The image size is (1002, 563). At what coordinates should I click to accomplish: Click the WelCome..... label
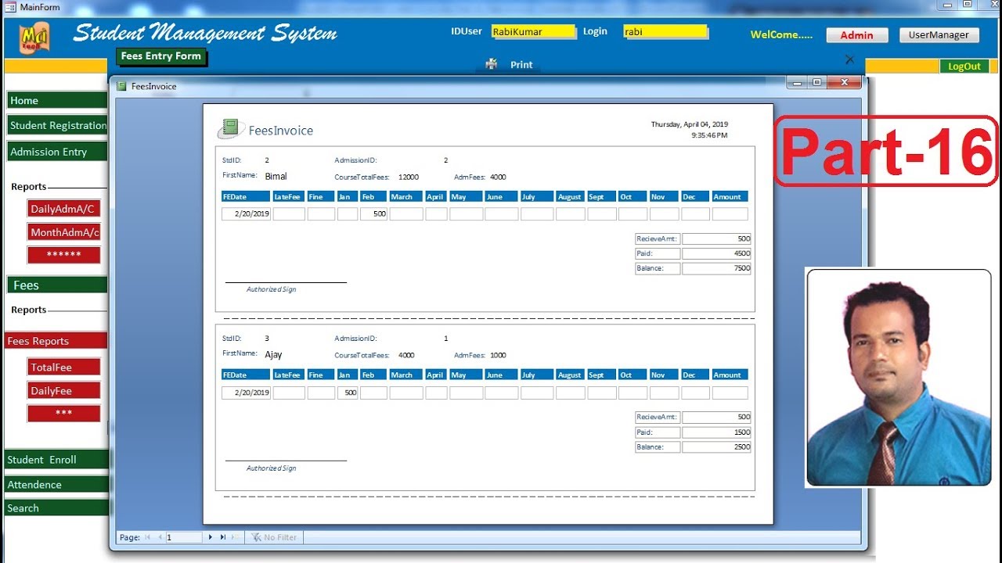click(x=781, y=35)
